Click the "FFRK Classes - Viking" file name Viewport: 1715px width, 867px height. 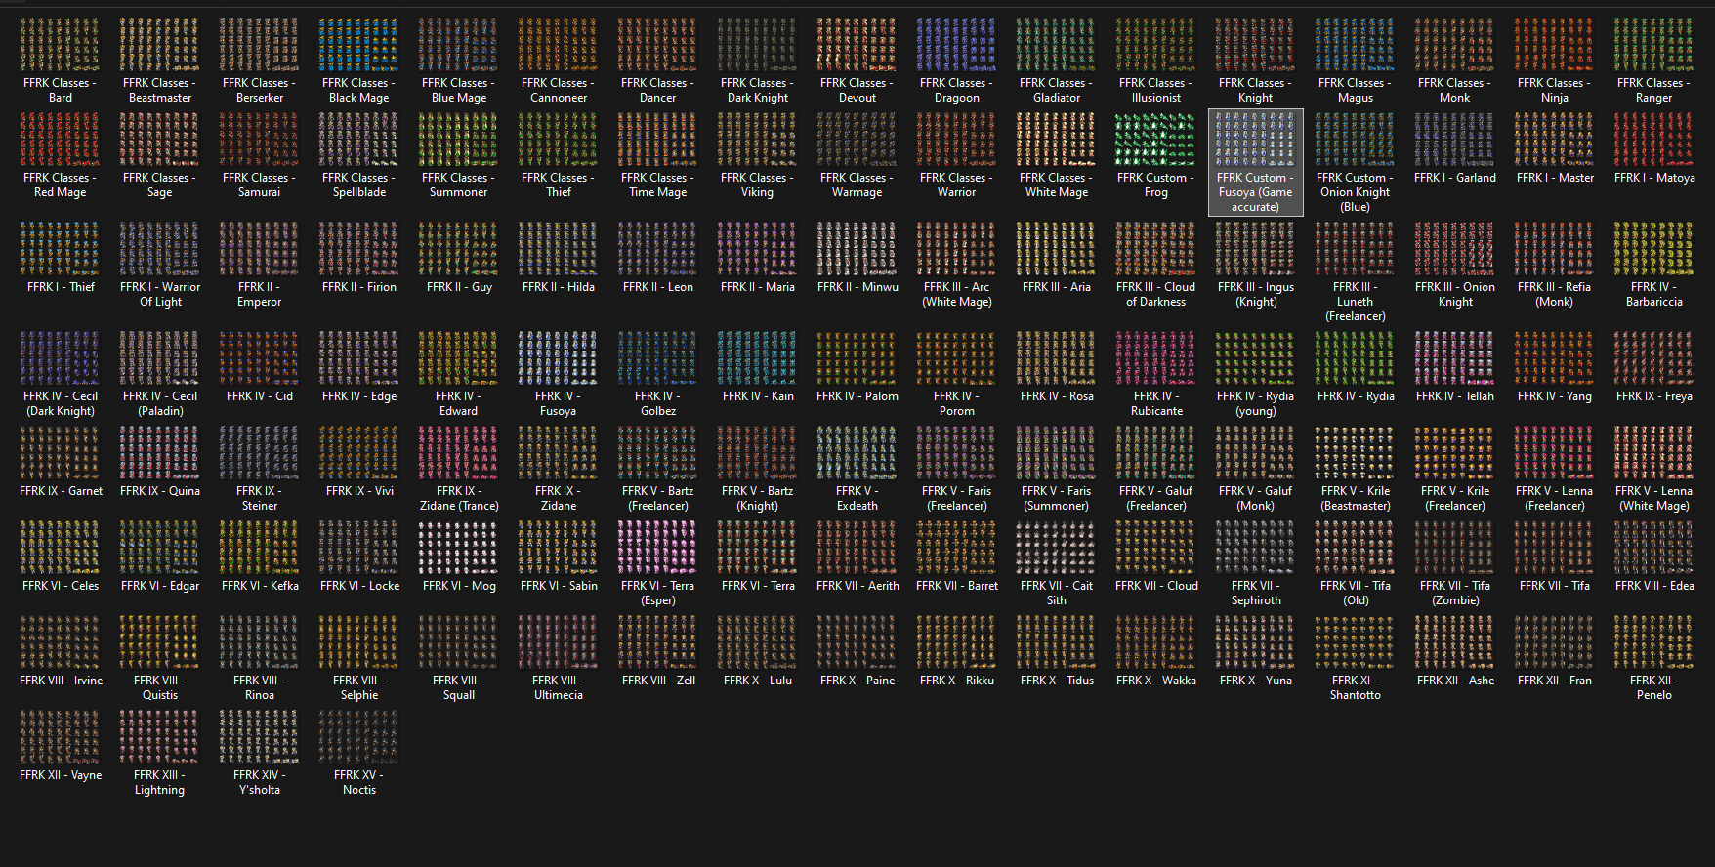758,186
